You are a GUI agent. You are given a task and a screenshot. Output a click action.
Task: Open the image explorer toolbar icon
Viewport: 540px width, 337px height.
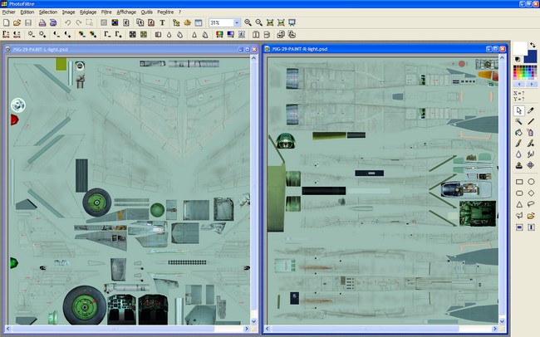tap(176, 22)
